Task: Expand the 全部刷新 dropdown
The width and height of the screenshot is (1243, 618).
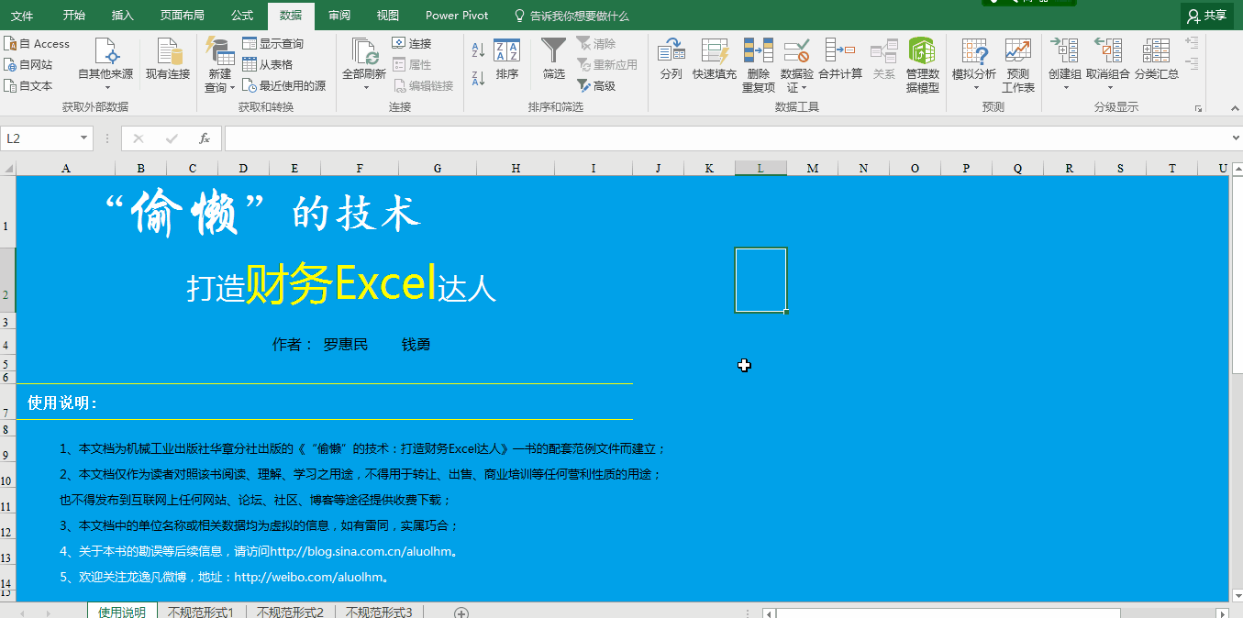Action: point(364,87)
